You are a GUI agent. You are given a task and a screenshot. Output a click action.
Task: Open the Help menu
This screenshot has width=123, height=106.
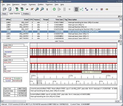pyautogui.click(x=62, y=5)
